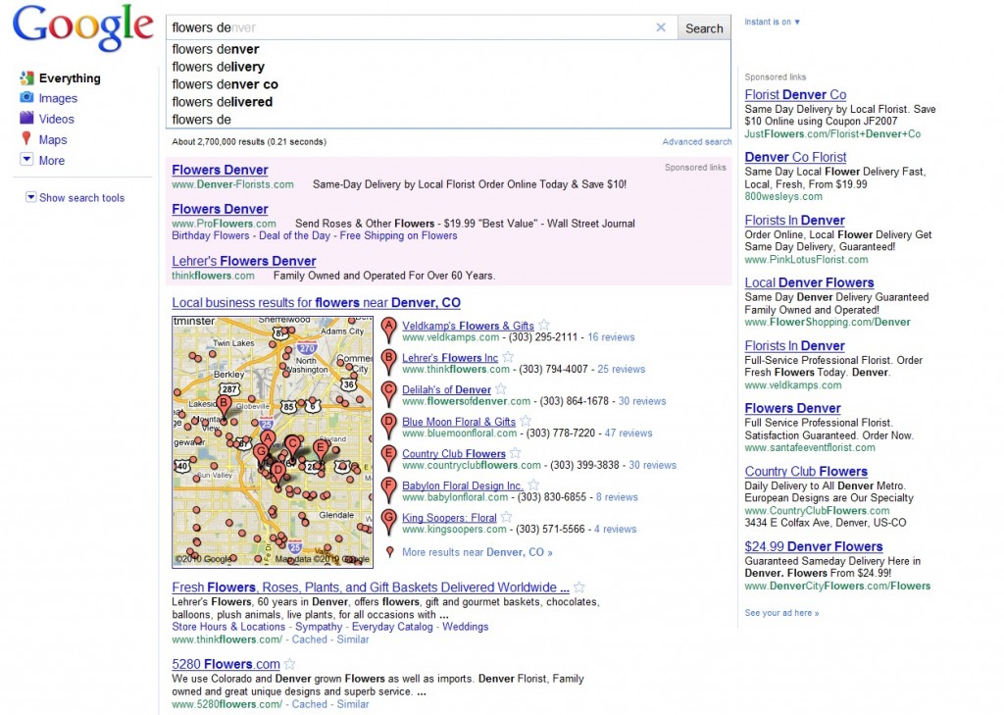Star the Veldkamp's Flowers & Gifts result
This screenshot has height=715, width=1004.
(543, 325)
